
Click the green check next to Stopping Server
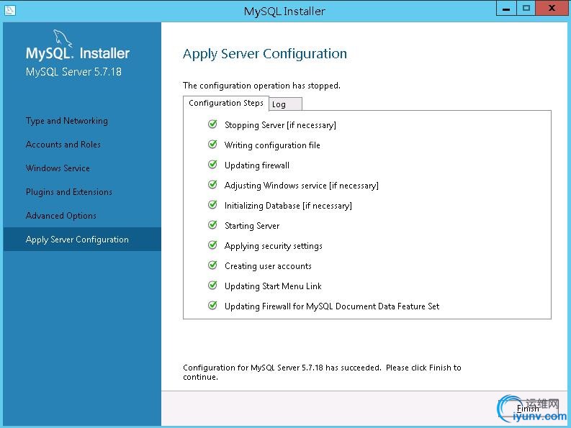point(212,124)
